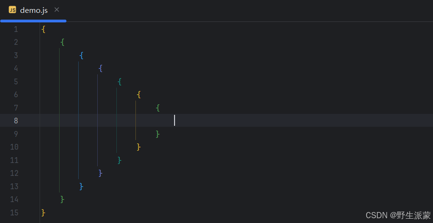Image resolution: width=433 pixels, height=223 pixels.
Task: Select the demo.js editor tab
Action: point(33,10)
